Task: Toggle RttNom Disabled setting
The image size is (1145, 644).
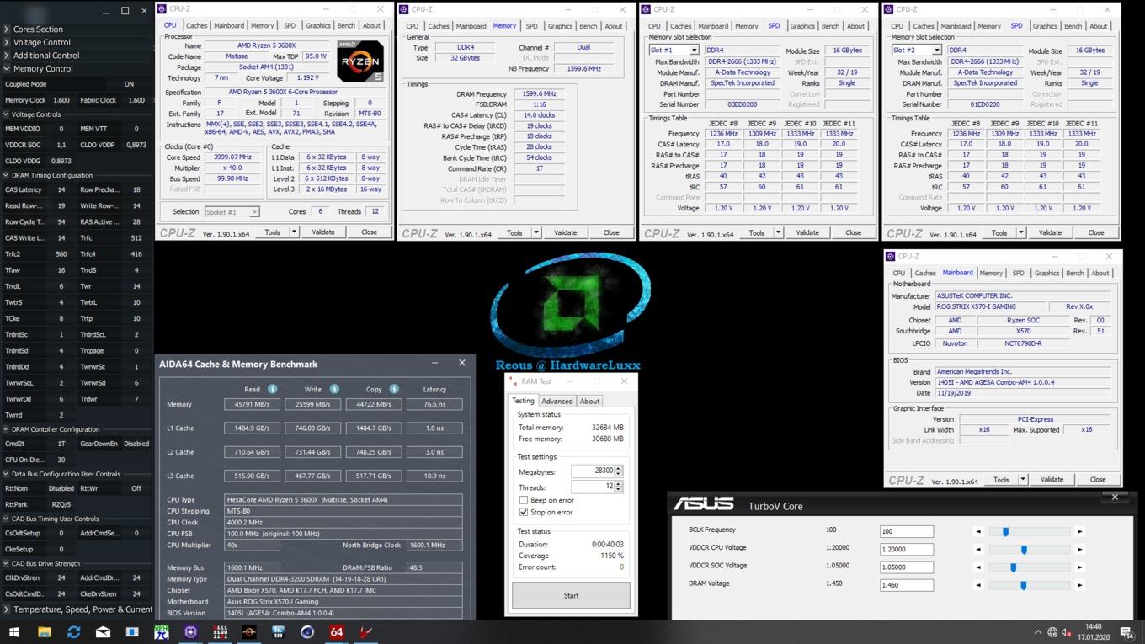Action: [61, 488]
